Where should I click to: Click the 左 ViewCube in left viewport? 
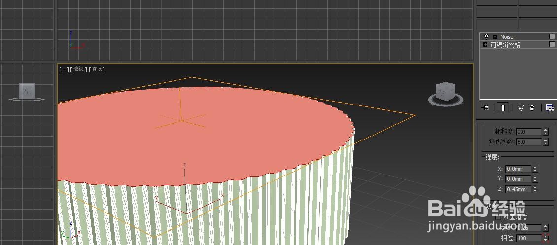tap(27, 91)
